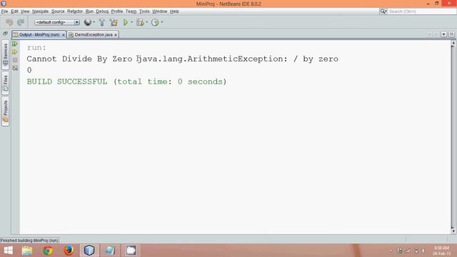Open the Tools menu

pos(144,11)
